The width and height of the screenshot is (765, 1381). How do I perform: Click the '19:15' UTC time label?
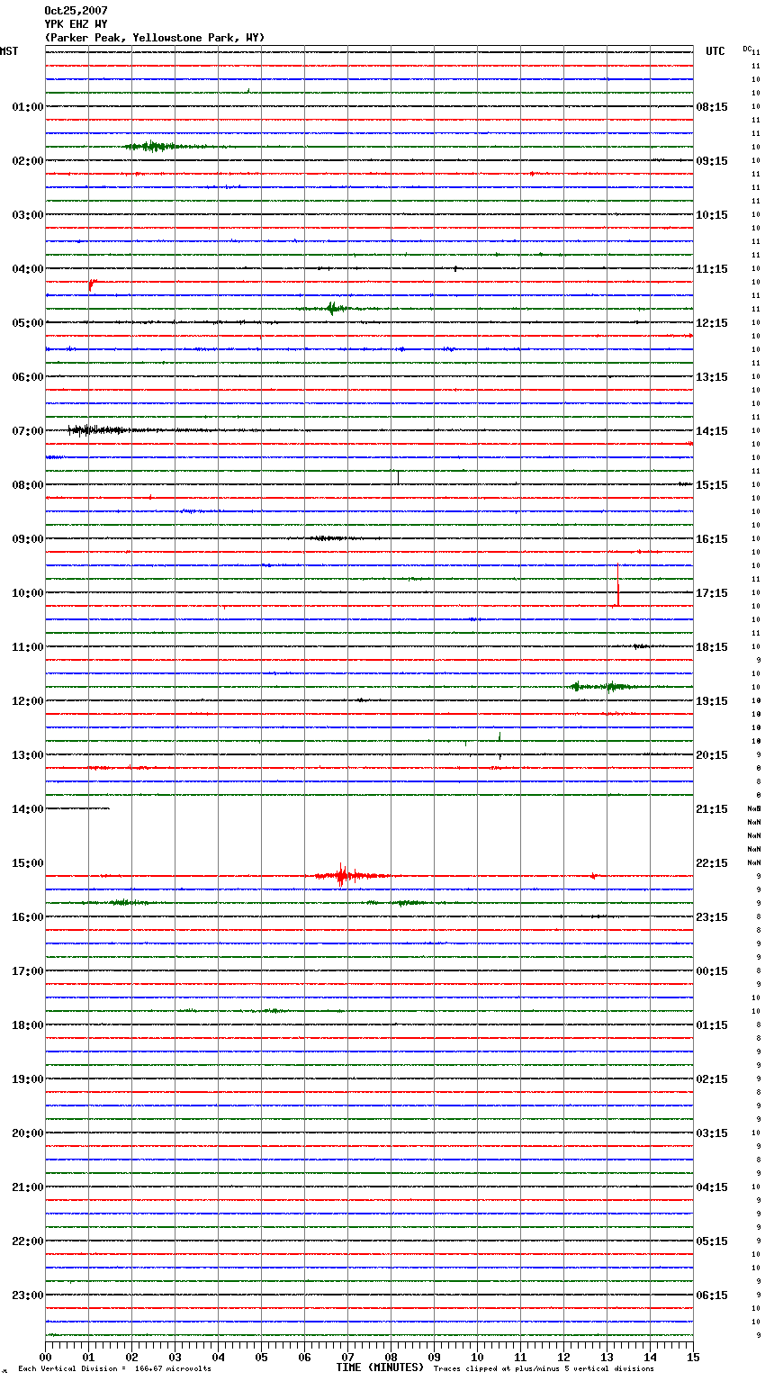712,701
